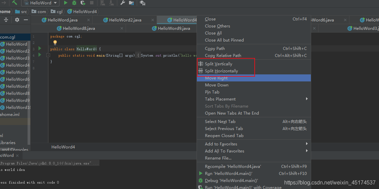Choose Close All from context menu
379x189 pixels.
click(254, 33)
